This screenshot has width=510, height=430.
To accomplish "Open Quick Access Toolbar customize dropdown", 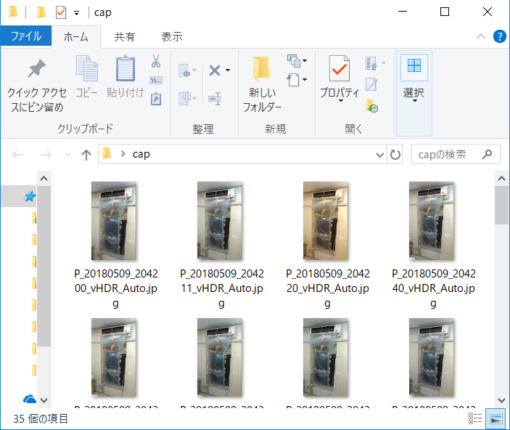I will click(x=76, y=13).
